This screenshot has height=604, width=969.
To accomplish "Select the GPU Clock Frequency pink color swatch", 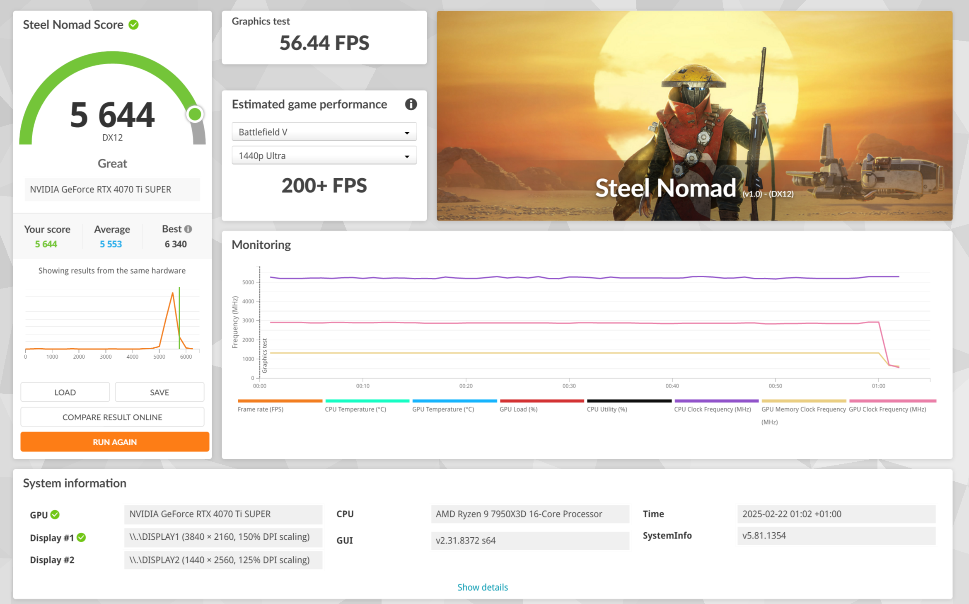I will [893, 401].
